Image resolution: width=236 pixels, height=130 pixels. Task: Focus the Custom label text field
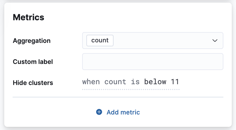pyautogui.click(x=153, y=62)
